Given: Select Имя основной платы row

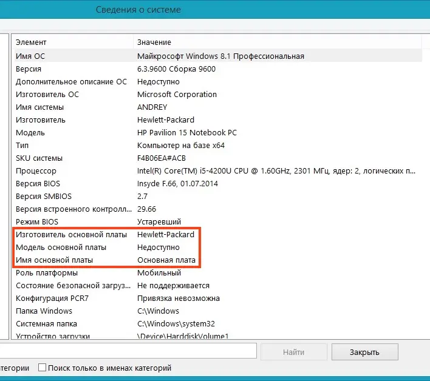Looking at the screenshot, I should [217, 260].
